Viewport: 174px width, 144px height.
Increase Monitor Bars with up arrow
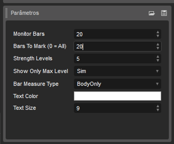(x=158, y=32)
